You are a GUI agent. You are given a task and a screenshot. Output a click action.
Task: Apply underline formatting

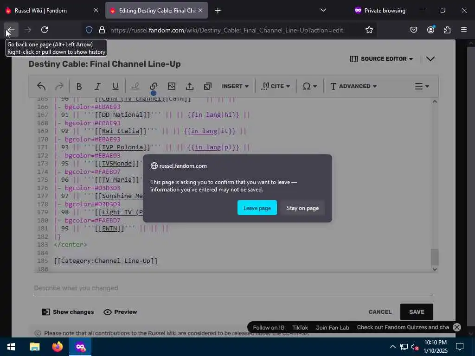pos(115,86)
